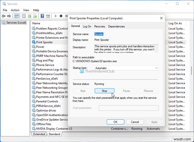The height and width of the screenshot is (142, 194).
Task: Open the Help menu
Action: pos(36,10)
